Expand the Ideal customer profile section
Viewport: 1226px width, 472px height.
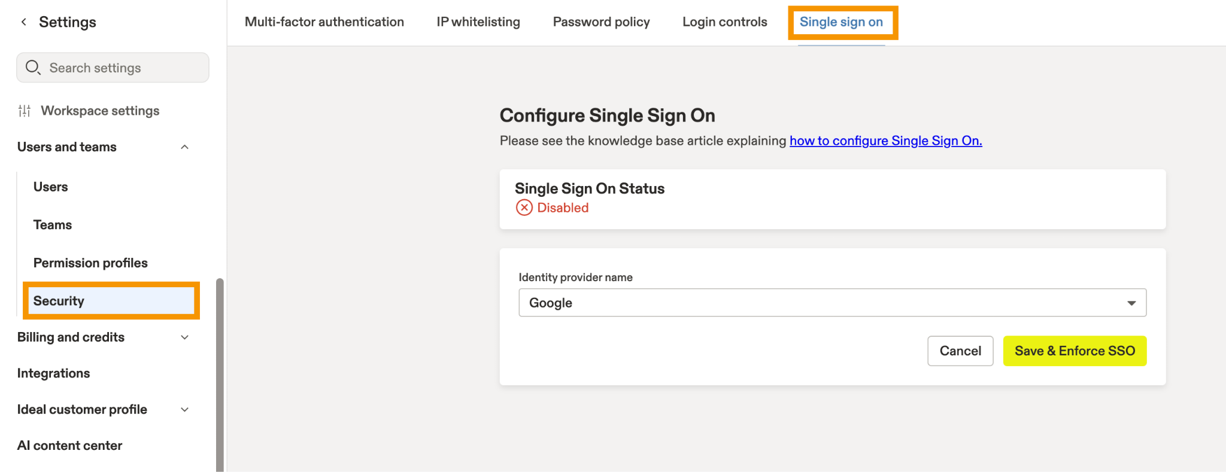click(185, 410)
